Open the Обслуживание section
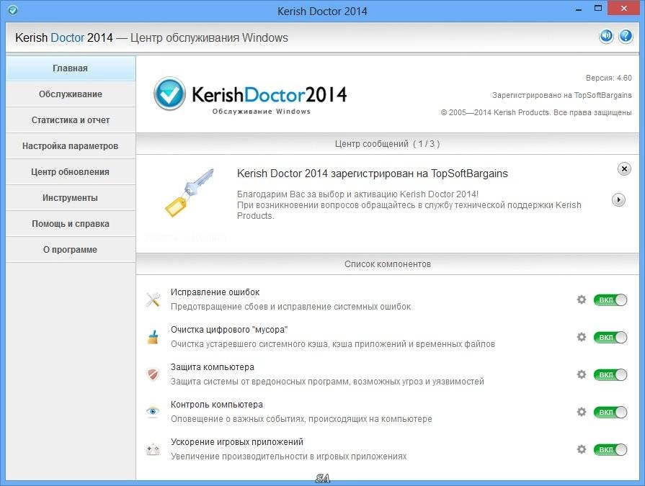Image resolution: width=645 pixels, height=486 pixels. click(71, 94)
